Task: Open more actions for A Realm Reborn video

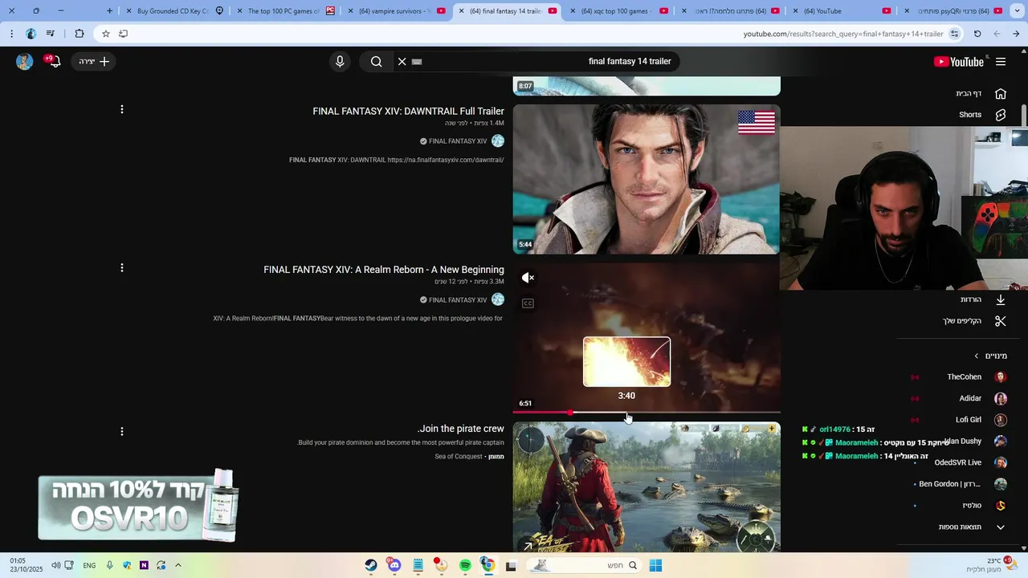Action: (122, 268)
